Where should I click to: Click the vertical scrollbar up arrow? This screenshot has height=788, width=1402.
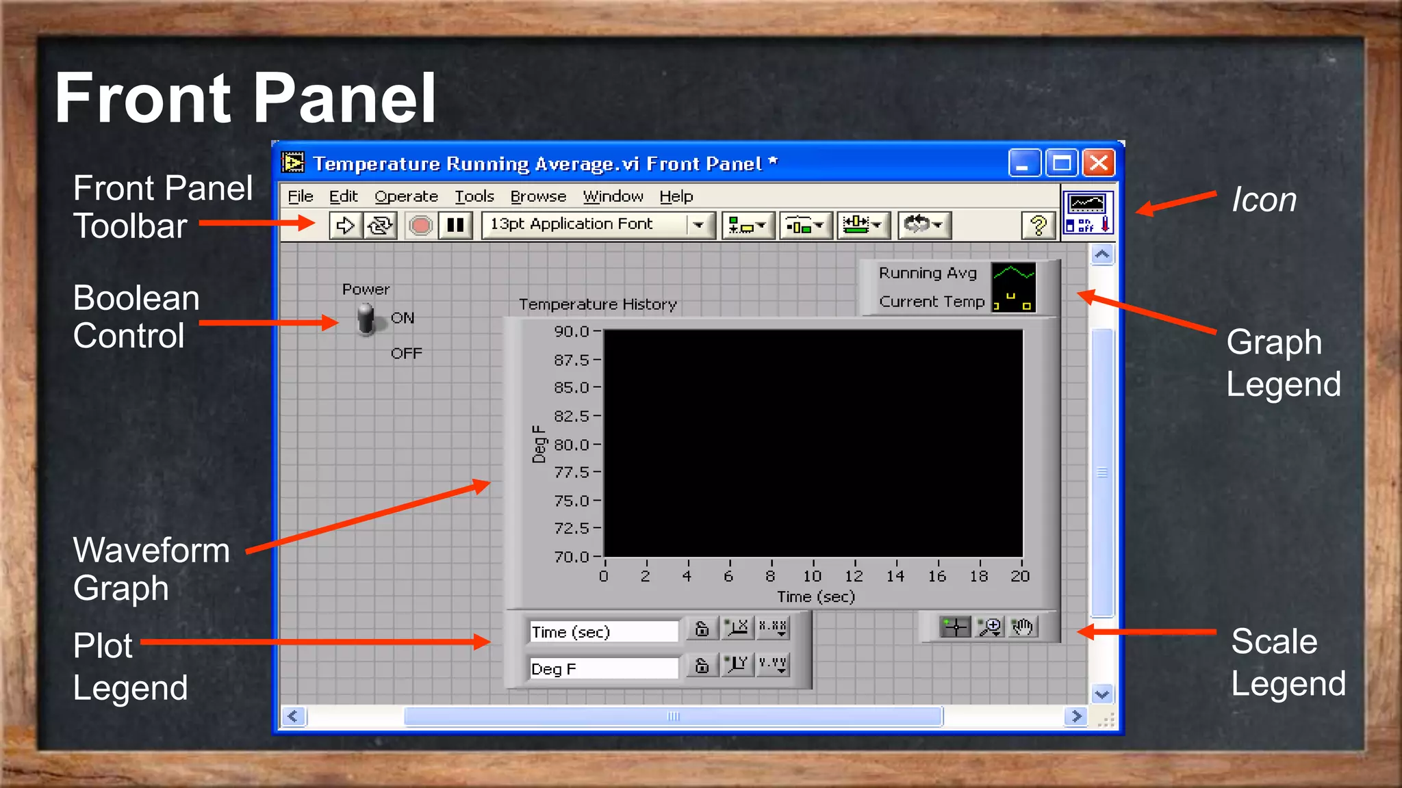[1102, 255]
